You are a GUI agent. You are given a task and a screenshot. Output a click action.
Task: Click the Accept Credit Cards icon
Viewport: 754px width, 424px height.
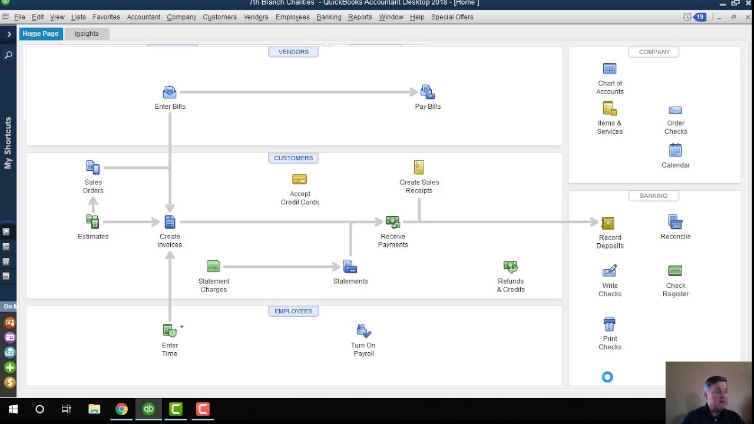click(x=300, y=179)
